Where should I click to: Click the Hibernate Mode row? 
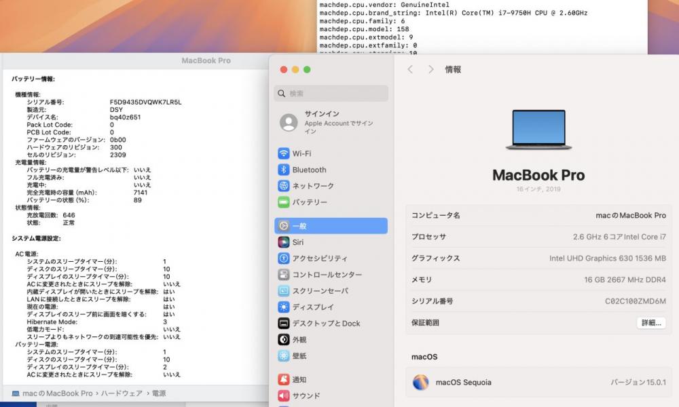(97, 322)
